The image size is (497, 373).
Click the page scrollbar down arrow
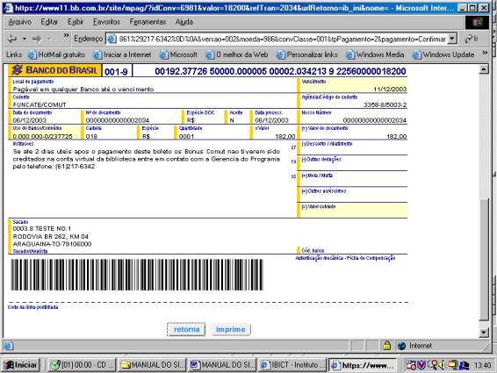pyautogui.click(x=484, y=333)
